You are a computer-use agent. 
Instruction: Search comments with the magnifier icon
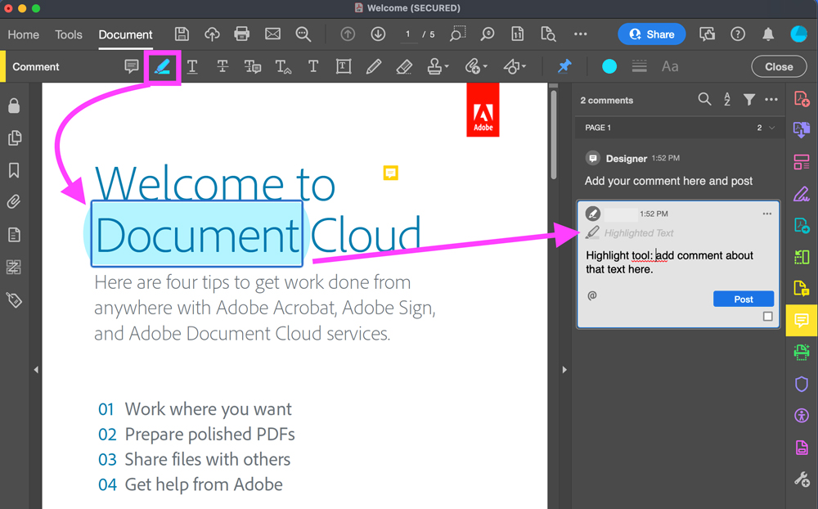704,100
